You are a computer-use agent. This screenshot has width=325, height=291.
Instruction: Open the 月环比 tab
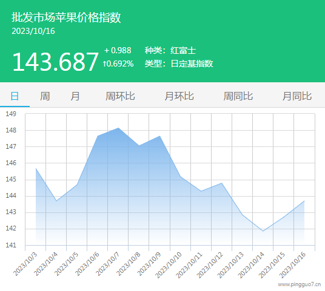pos(179,96)
